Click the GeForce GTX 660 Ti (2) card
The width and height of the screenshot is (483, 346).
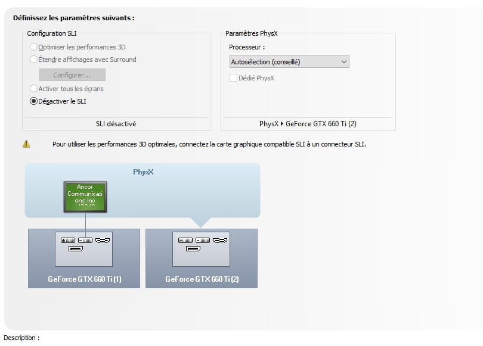coord(202,258)
